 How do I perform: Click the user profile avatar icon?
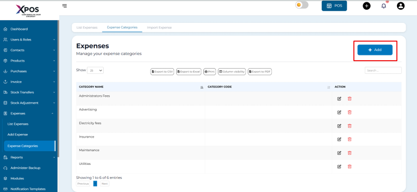400,6
